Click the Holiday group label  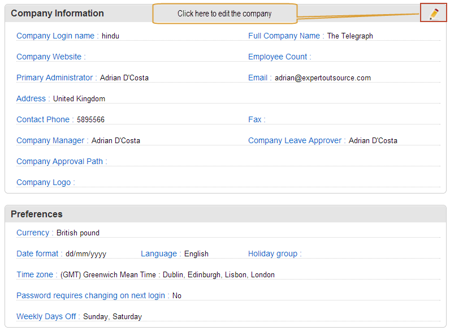(x=272, y=254)
